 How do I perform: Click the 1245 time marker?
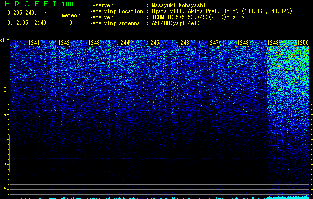coord(153,42)
